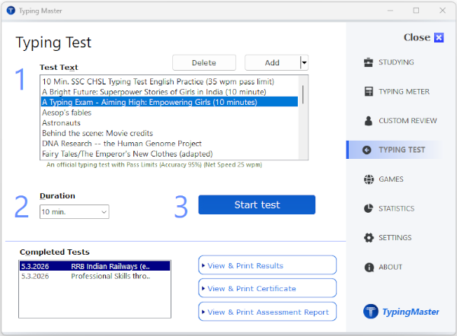Click the Test Text list scrollbar thumb
The width and height of the screenshot is (457, 336).
tap(303, 94)
